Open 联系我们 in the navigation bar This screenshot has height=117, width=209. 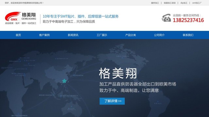tap(188, 35)
